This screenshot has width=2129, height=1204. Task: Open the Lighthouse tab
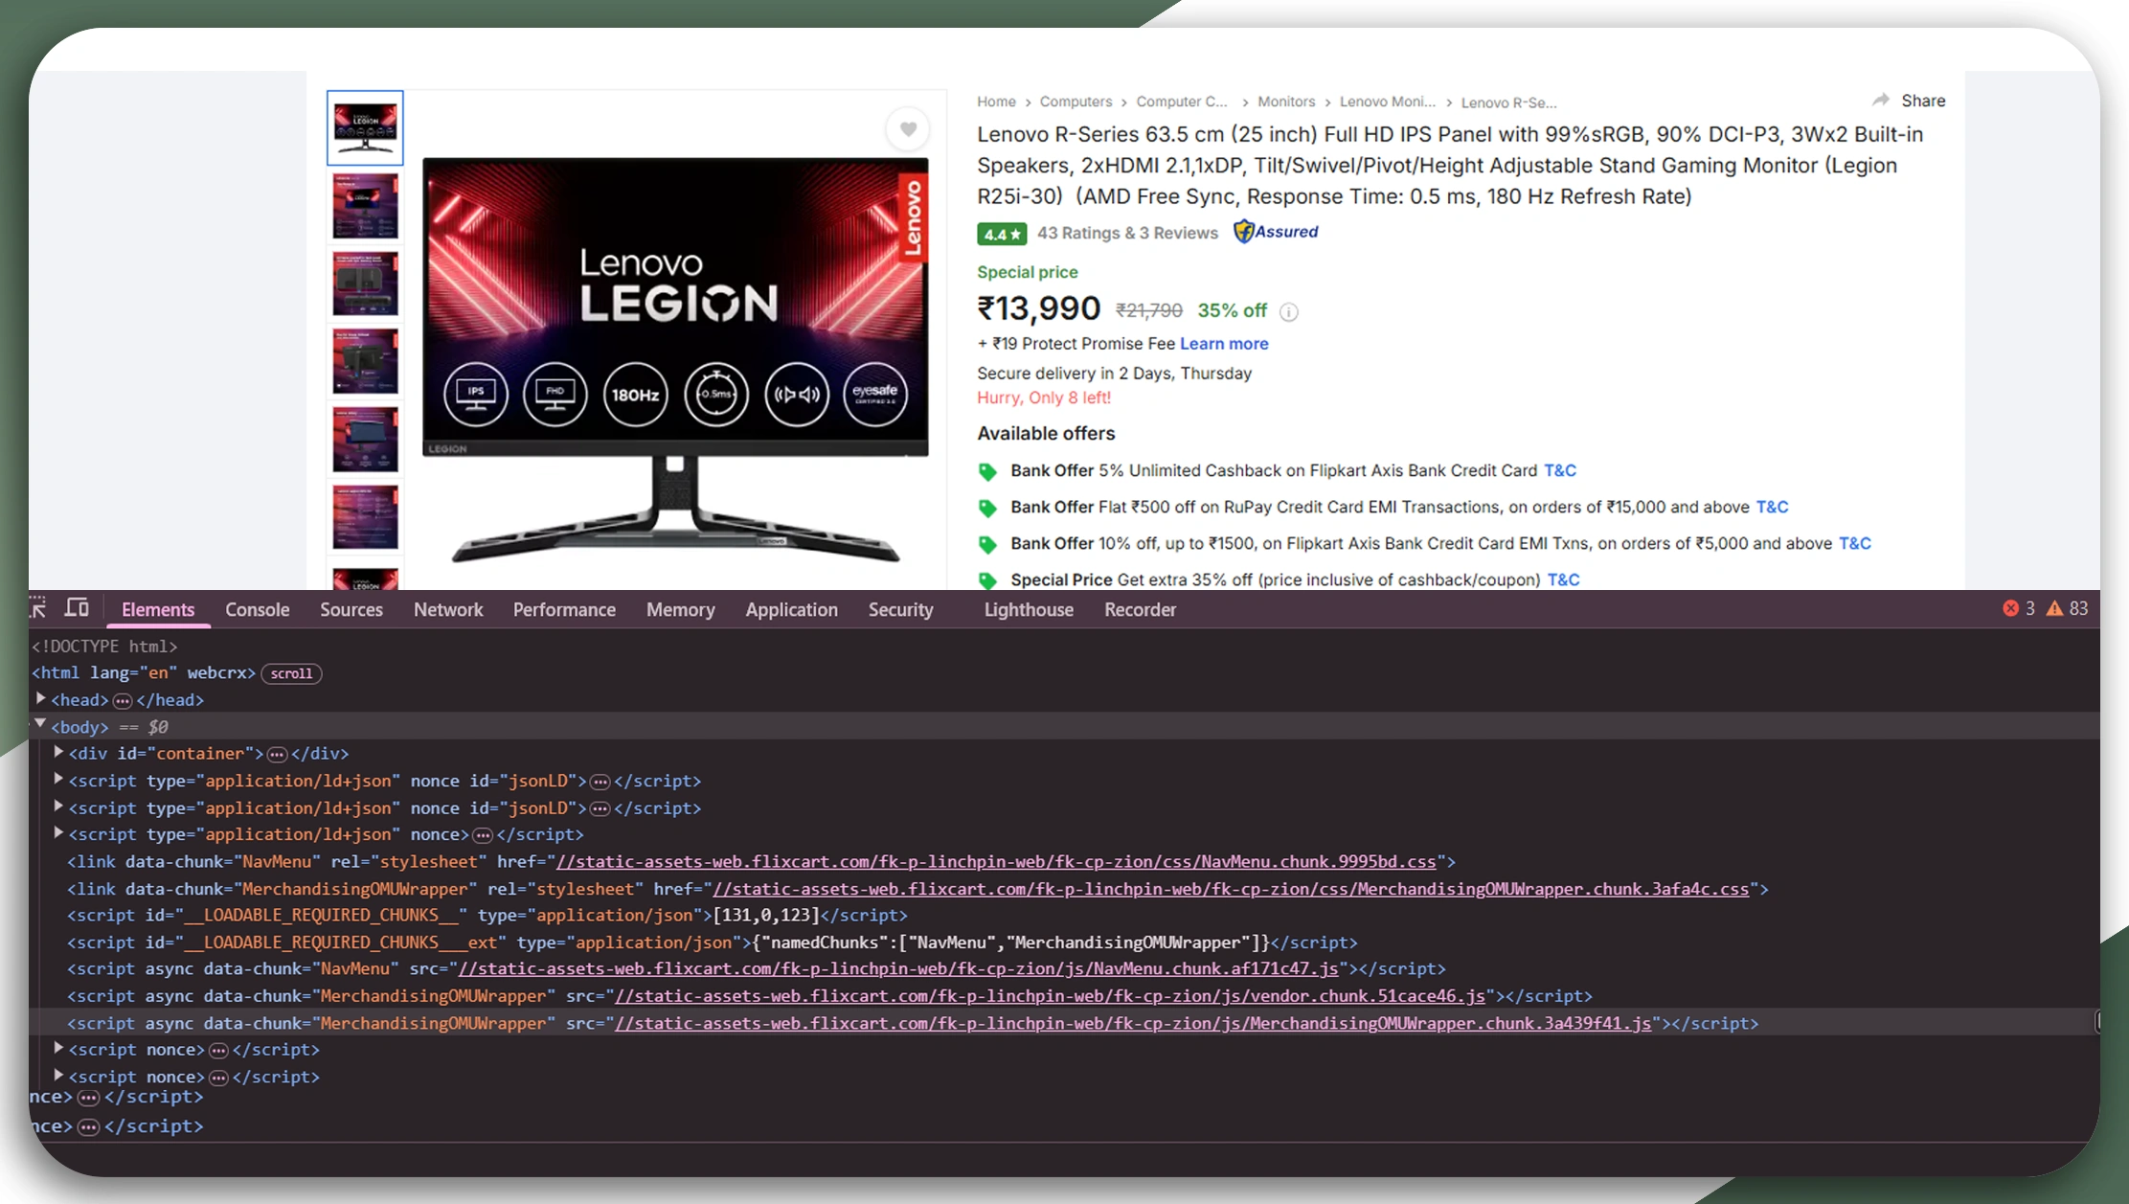pyautogui.click(x=1029, y=609)
